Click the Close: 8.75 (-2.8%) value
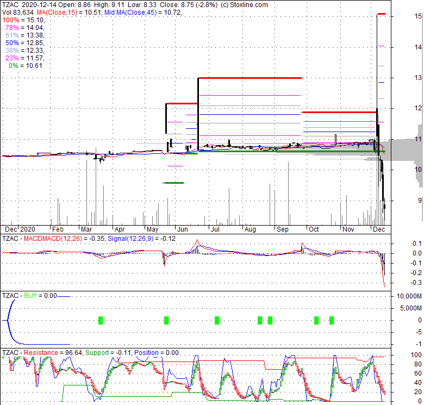 [x=189, y=4]
